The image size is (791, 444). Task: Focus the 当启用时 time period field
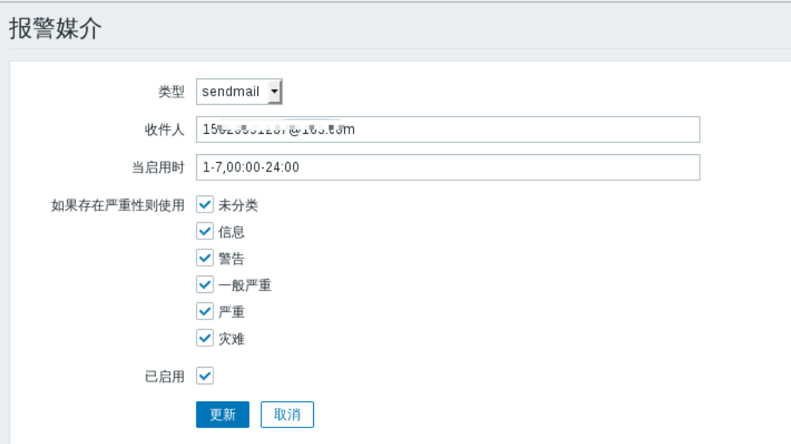448,167
